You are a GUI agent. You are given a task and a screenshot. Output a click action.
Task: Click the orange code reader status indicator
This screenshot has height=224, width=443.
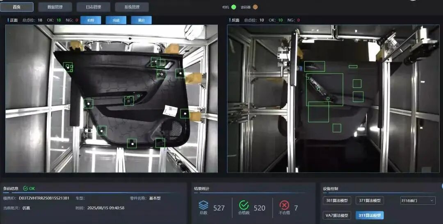pyautogui.click(x=256, y=7)
